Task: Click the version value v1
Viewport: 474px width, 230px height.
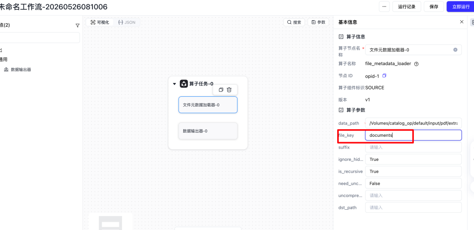Action: [367, 99]
